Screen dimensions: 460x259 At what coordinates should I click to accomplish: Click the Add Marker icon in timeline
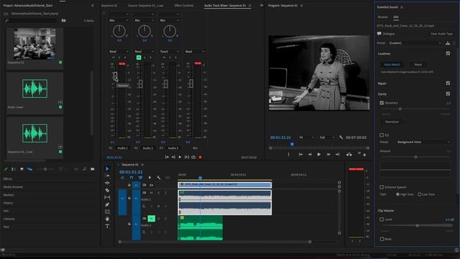(149, 178)
